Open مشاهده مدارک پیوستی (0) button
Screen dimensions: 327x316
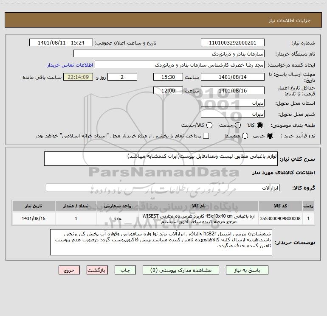pos(181,270)
